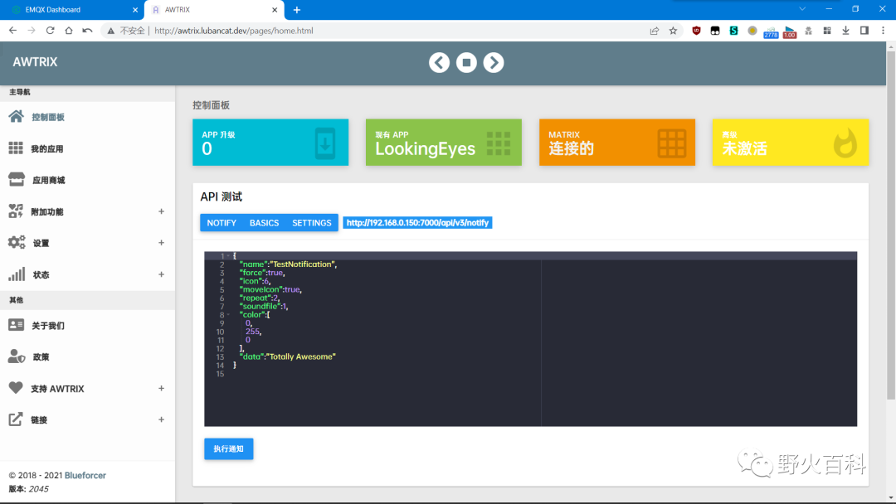Toggle the browser side panel icon
This screenshot has width=896, height=504.
pyautogui.click(x=864, y=31)
